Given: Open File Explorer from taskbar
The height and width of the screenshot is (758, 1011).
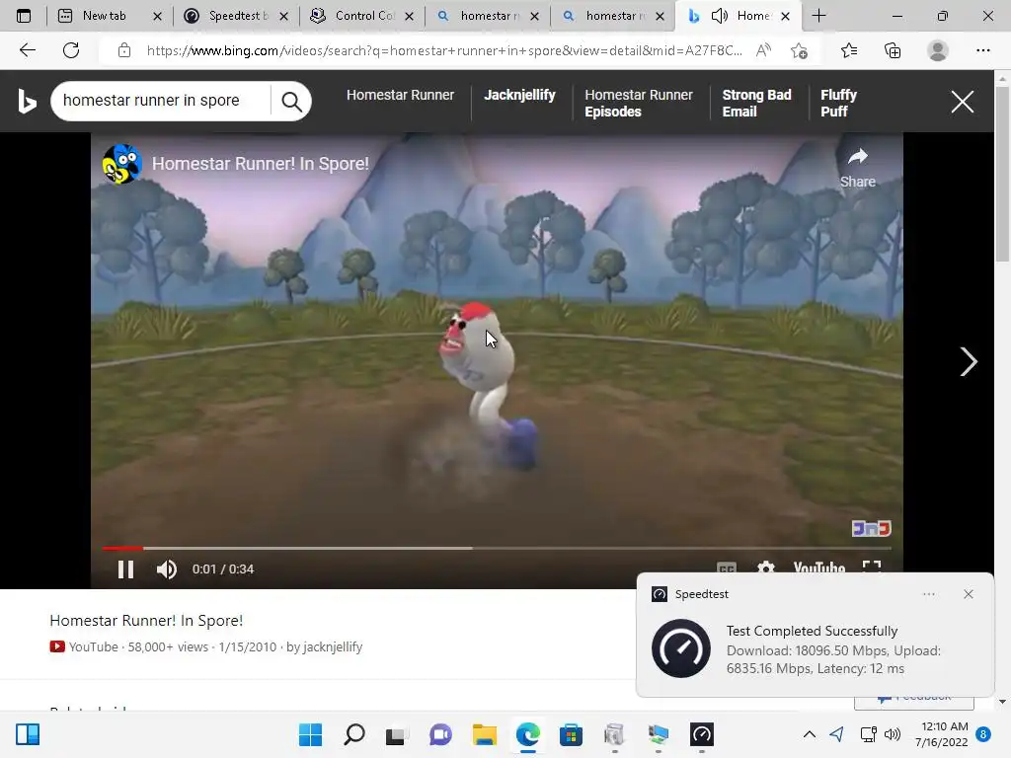Looking at the screenshot, I should [484, 734].
